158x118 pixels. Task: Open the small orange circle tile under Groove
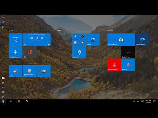coord(82,43)
